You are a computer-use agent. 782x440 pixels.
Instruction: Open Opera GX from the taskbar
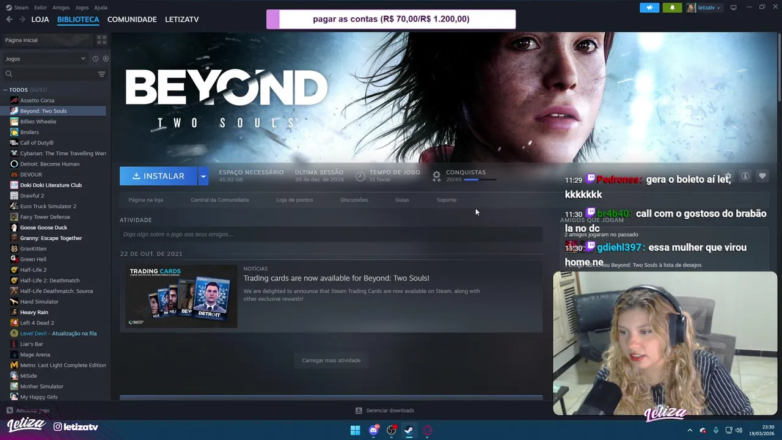[x=427, y=430]
